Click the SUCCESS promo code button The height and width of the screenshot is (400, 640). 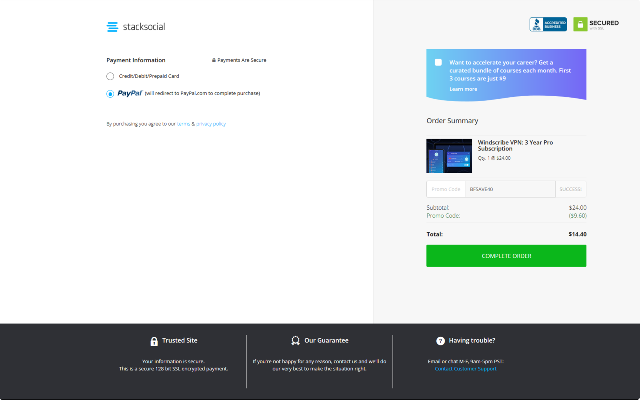point(571,189)
